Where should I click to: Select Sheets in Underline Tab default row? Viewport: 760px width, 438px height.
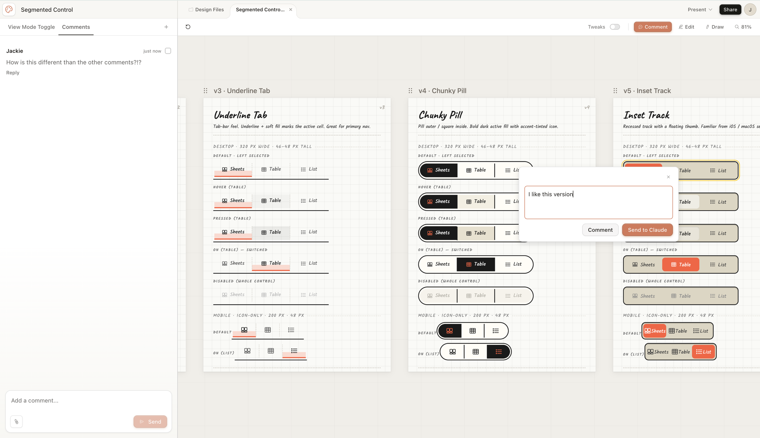233,169
